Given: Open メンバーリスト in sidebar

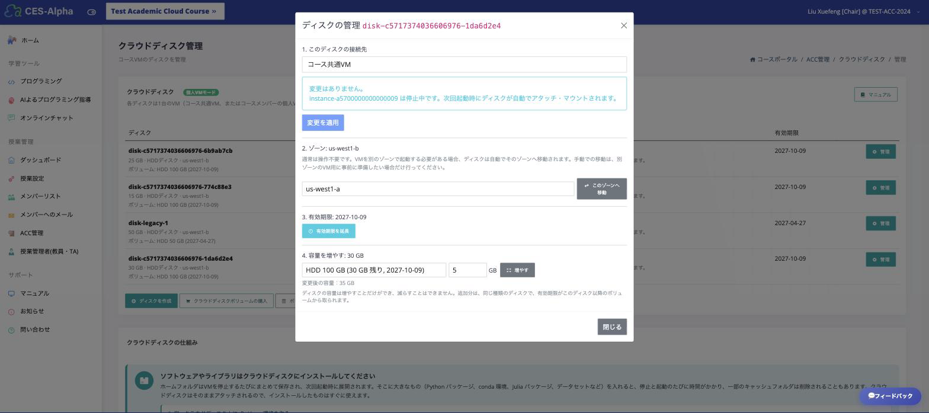Looking at the screenshot, I should [x=40, y=196].
